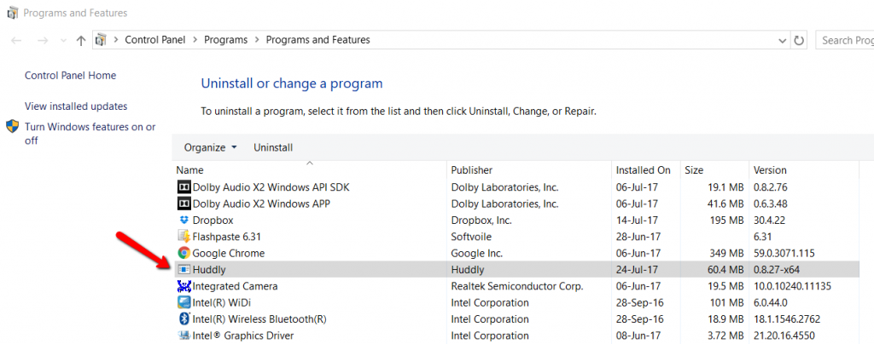Click version 59.0.3071.115 cell
This screenshot has height=344, width=874.
tap(784, 254)
